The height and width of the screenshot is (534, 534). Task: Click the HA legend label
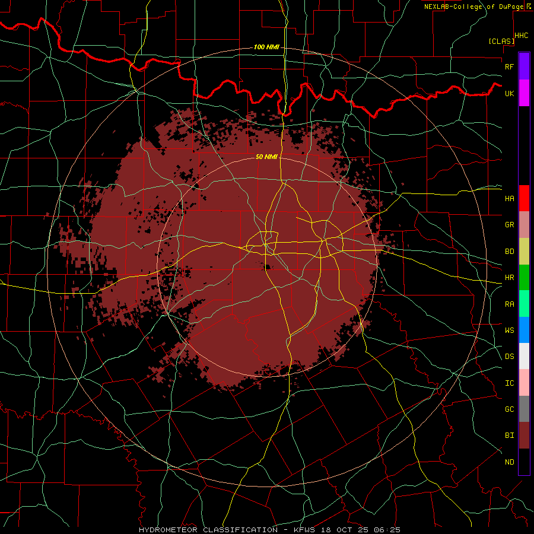509,198
